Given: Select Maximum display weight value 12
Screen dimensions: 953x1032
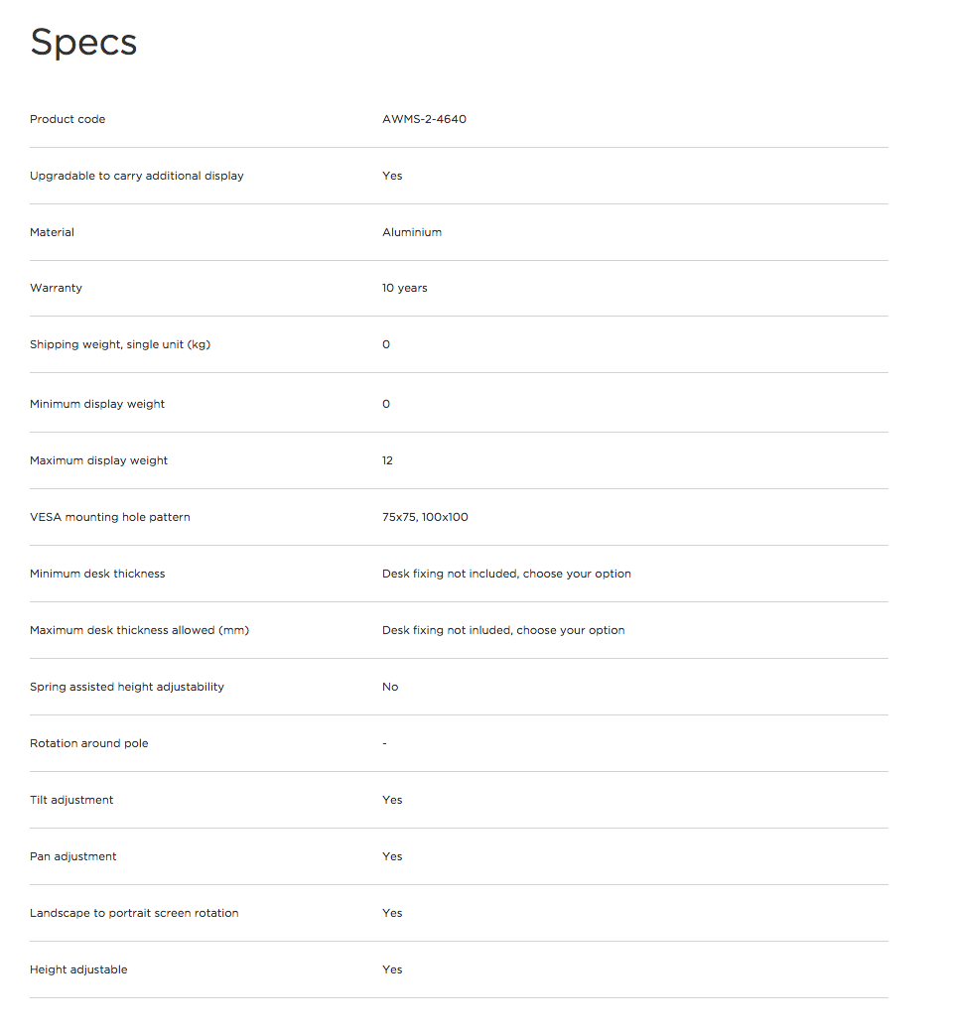Looking at the screenshot, I should pos(387,460).
